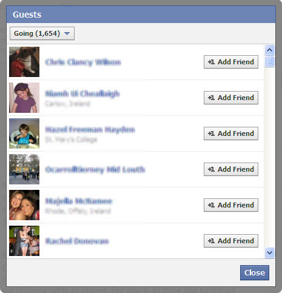
Task: Open the toddler eating profile picture
Action: pos(24,133)
